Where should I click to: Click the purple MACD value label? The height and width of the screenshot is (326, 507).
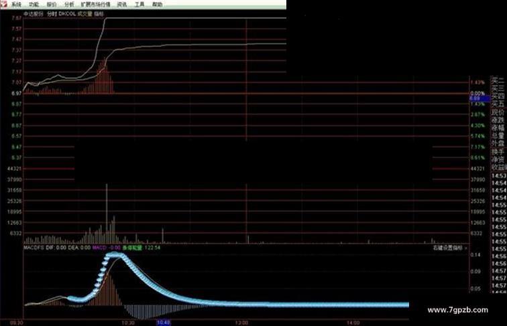tap(107, 248)
